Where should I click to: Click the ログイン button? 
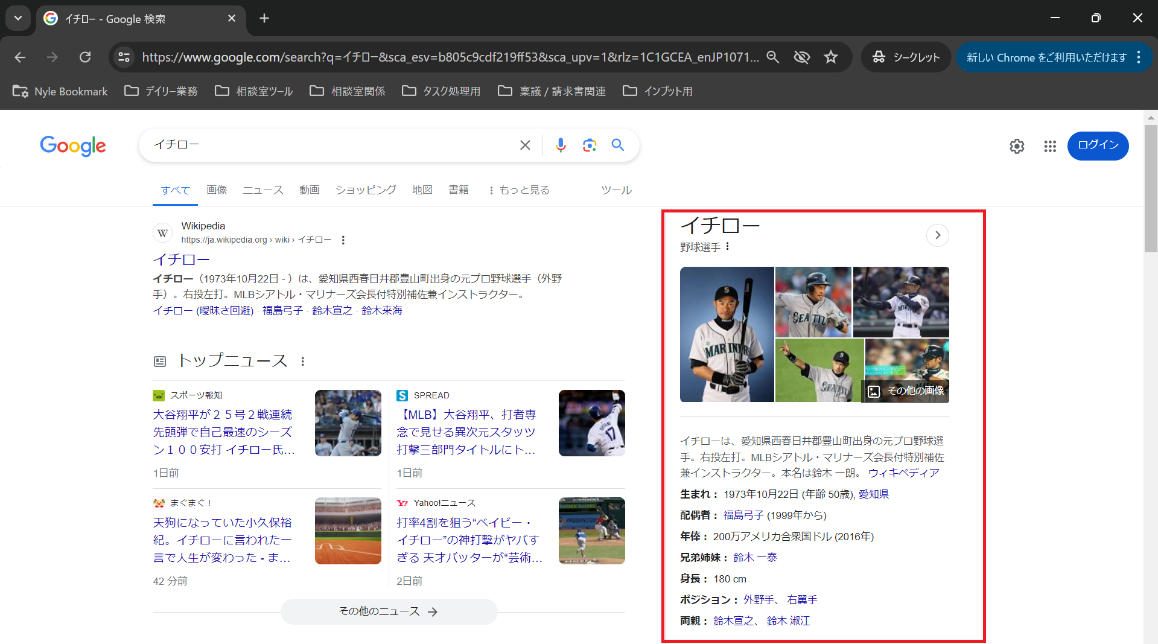coord(1098,145)
